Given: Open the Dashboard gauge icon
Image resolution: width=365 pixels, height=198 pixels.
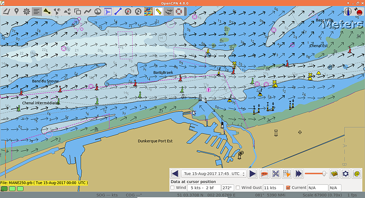Looking at the screenshot, I should click(x=98, y=11).
